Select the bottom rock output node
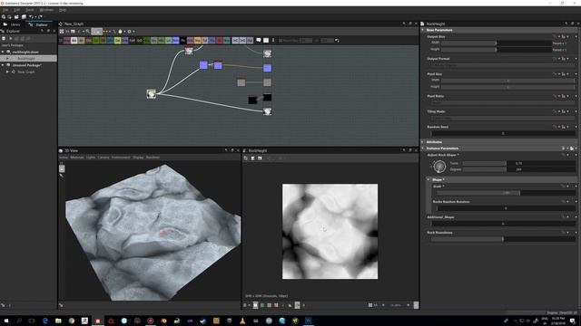Viewport: 581px width, 326px height. coord(267,111)
